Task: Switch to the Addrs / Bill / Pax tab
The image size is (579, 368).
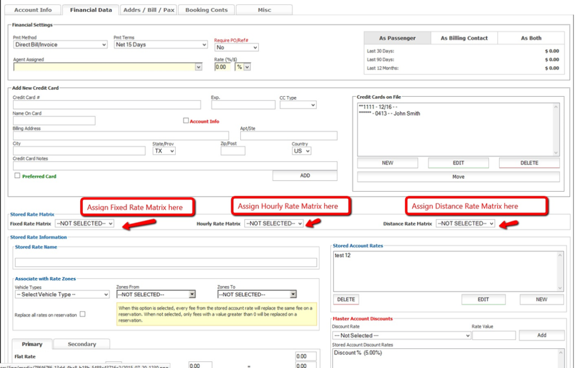Action: coord(149,10)
